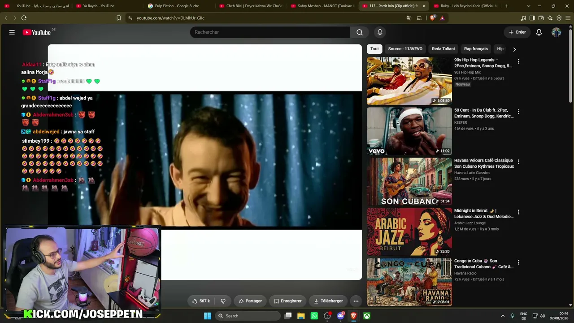The image size is (574, 323).
Task: Open options for Havana Velours Café Classique video
Action: click(518, 161)
